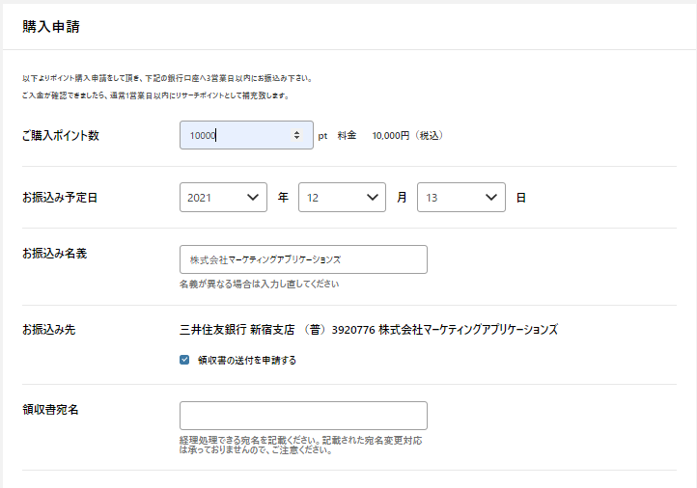Click the ご購入ポイント数 label
The width and height of the screenshot is (697, 488).
[61, 135]
